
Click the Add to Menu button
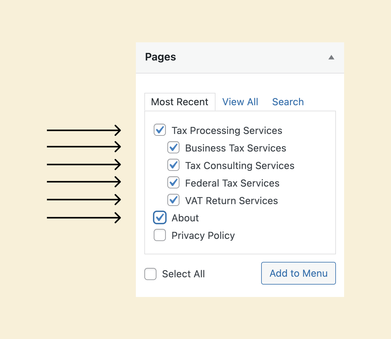pos(298,273)
